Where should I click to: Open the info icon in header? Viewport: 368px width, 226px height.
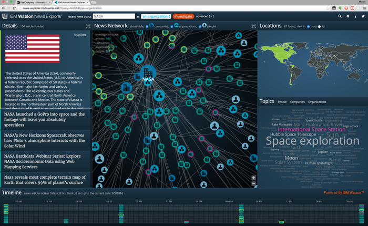(x=355, y=16)
